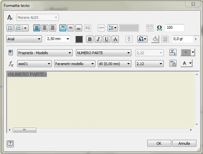Click the fx parameter icon

tap(11, 64)
